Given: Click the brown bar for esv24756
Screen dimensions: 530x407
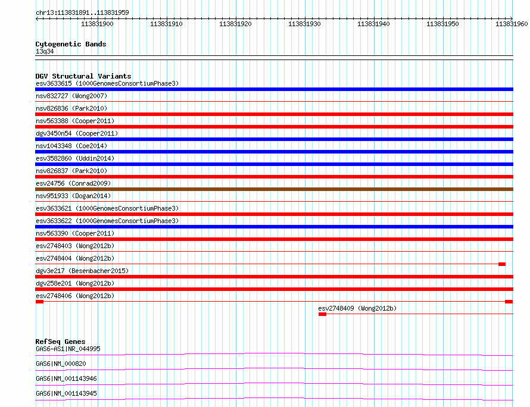Looking at the screenshot, I should (x=274, y=189).
